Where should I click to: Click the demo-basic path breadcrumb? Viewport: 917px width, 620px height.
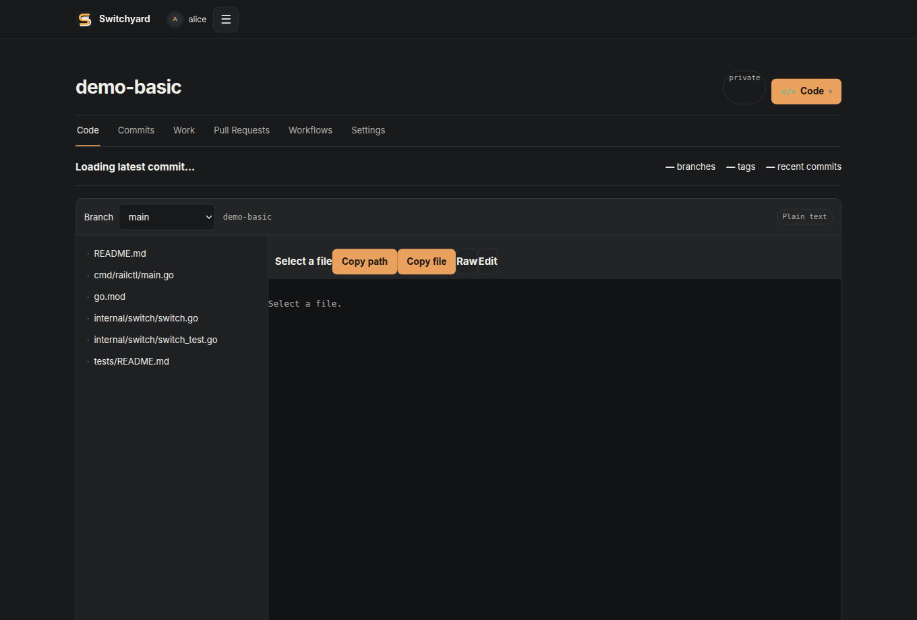point(247,217)
